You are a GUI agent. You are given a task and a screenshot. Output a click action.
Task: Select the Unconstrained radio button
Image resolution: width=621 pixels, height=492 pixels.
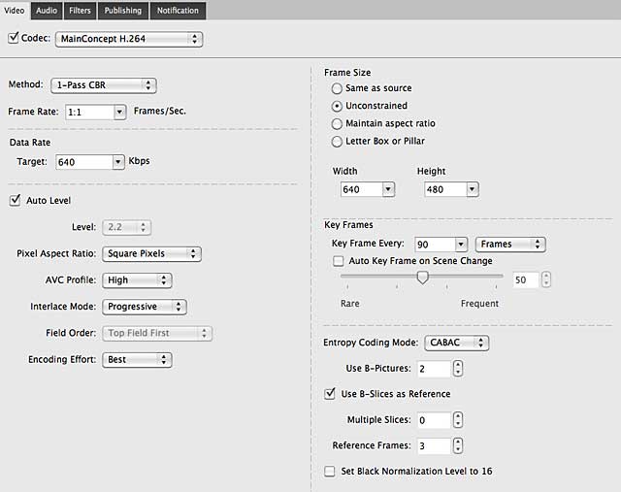point(337,106)
